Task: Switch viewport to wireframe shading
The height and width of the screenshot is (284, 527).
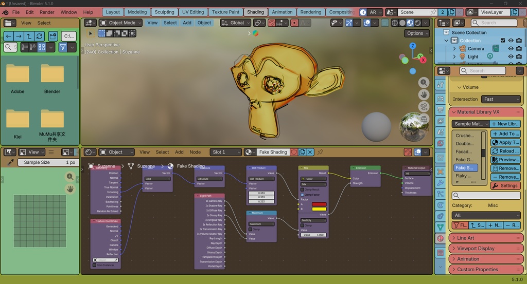Action: click(395, 23)
